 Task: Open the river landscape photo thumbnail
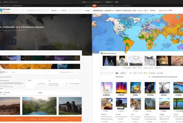39,106
